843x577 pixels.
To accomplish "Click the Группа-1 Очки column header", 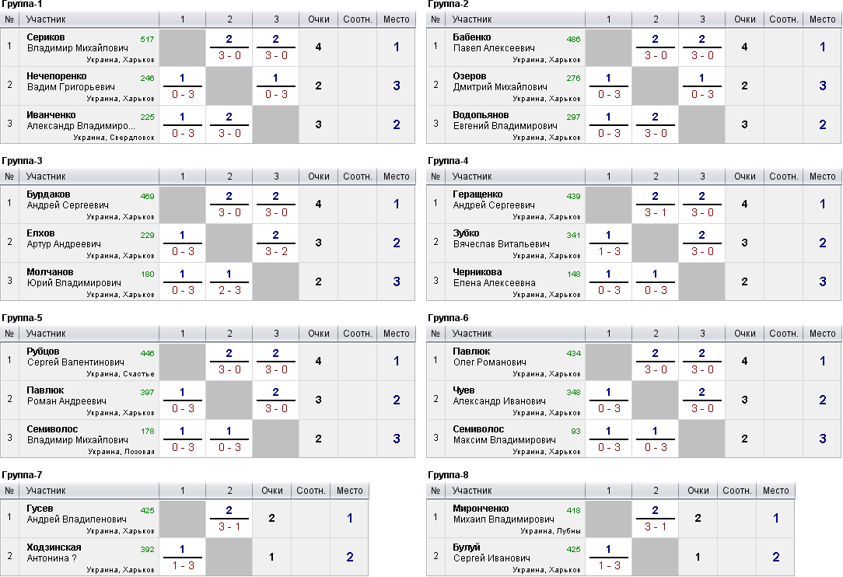I will pyautogui.click(x=318, y=19).
